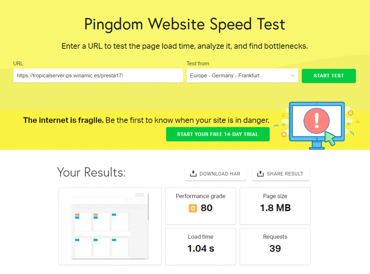Focus the URL input field
Screen dimensions: 370x274
pos(98,76)
